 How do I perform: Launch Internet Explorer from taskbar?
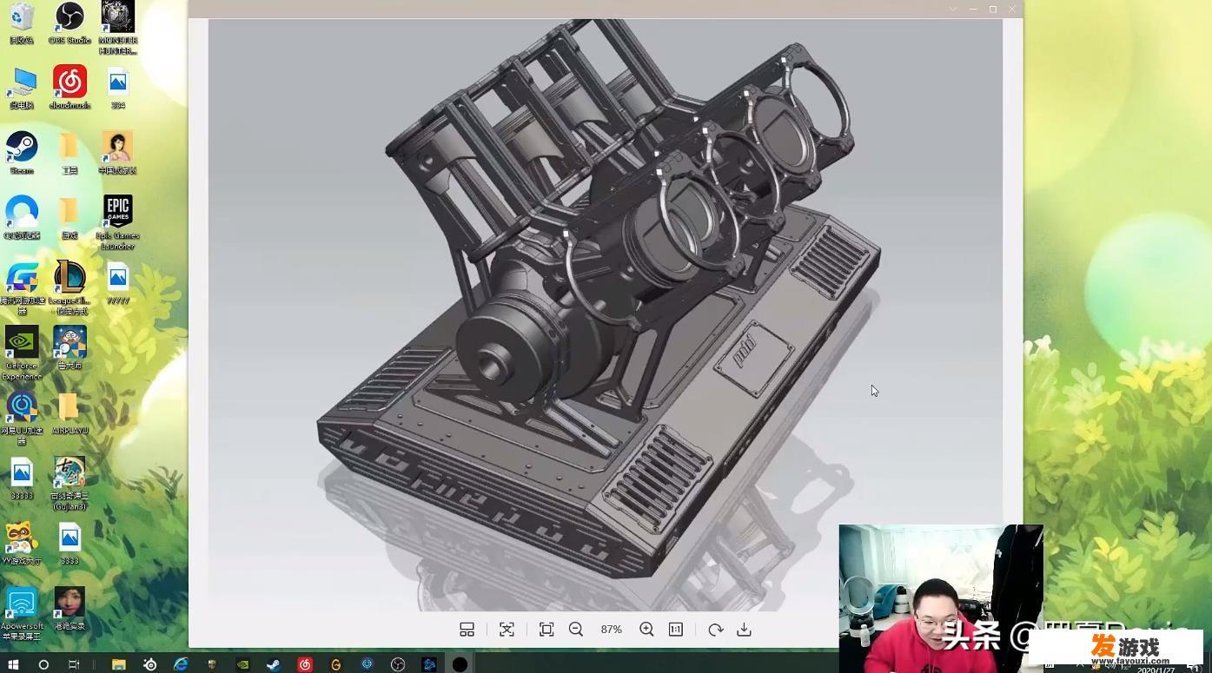(181, 664)
